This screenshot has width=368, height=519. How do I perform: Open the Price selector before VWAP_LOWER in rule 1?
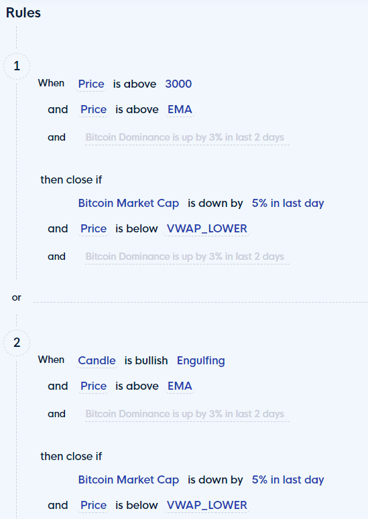point(93,229)
